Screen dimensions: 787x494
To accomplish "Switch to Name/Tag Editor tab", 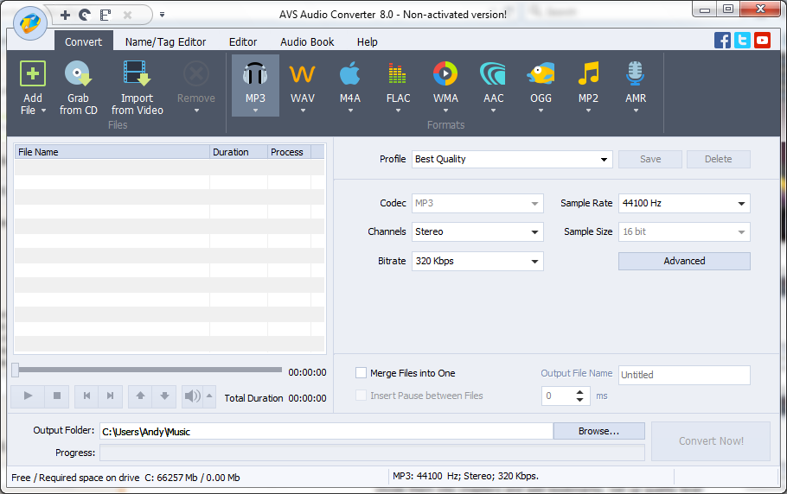I will pos(165,41).
